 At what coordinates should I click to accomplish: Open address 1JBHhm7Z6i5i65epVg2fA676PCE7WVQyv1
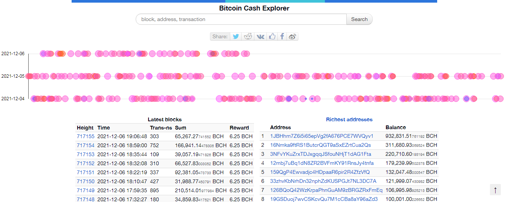click(322, 136)
